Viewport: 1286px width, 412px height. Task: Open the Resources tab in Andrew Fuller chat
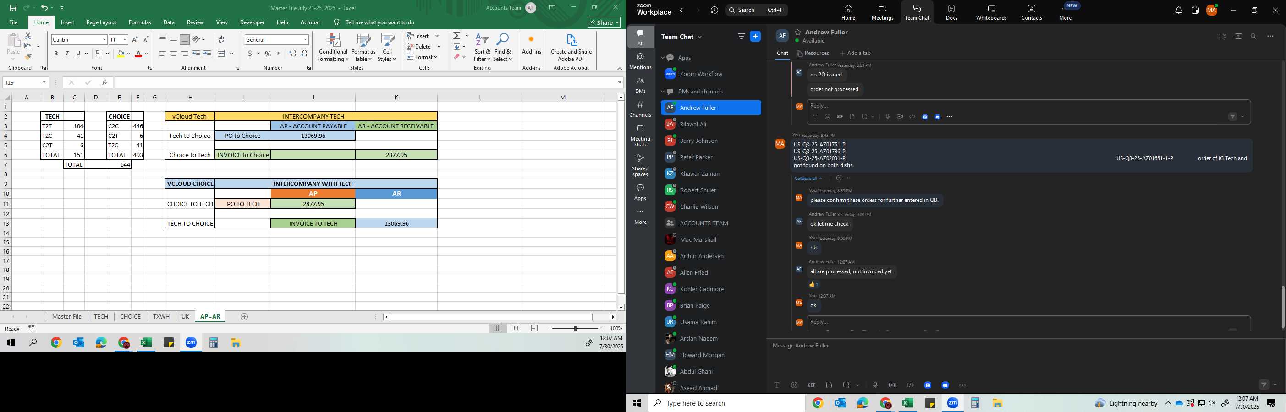pyautogui.click(x=813, y=54)
